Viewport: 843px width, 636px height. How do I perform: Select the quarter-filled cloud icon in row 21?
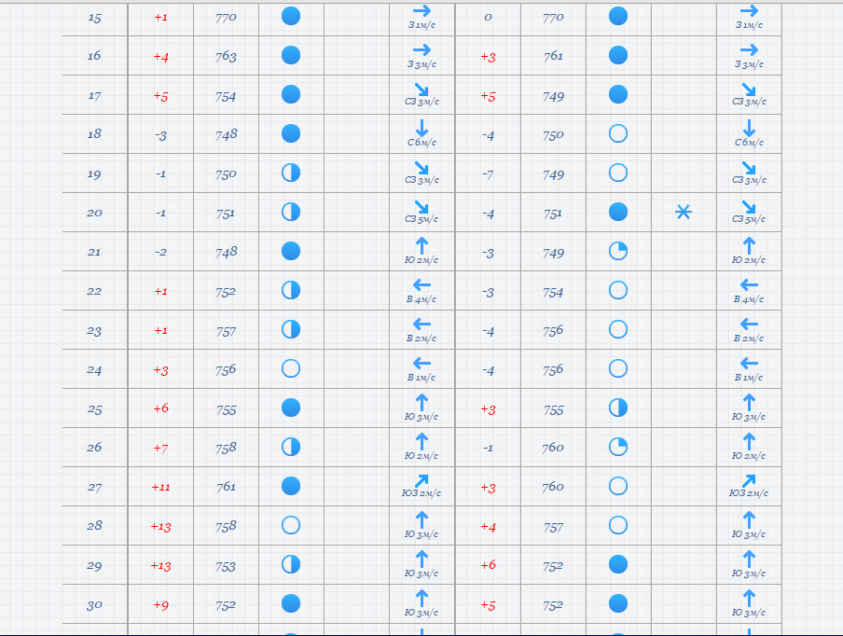click(617, 251)
